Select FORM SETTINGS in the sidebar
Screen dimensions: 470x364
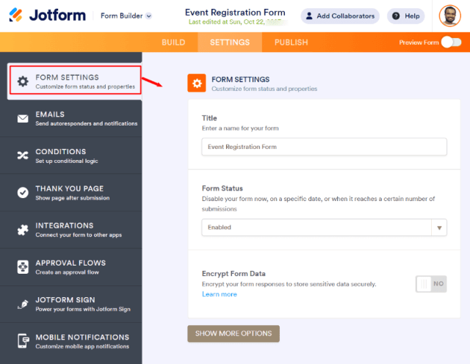(75, 81)
